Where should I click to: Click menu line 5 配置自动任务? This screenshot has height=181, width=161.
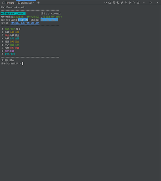[x=11, y=42]
